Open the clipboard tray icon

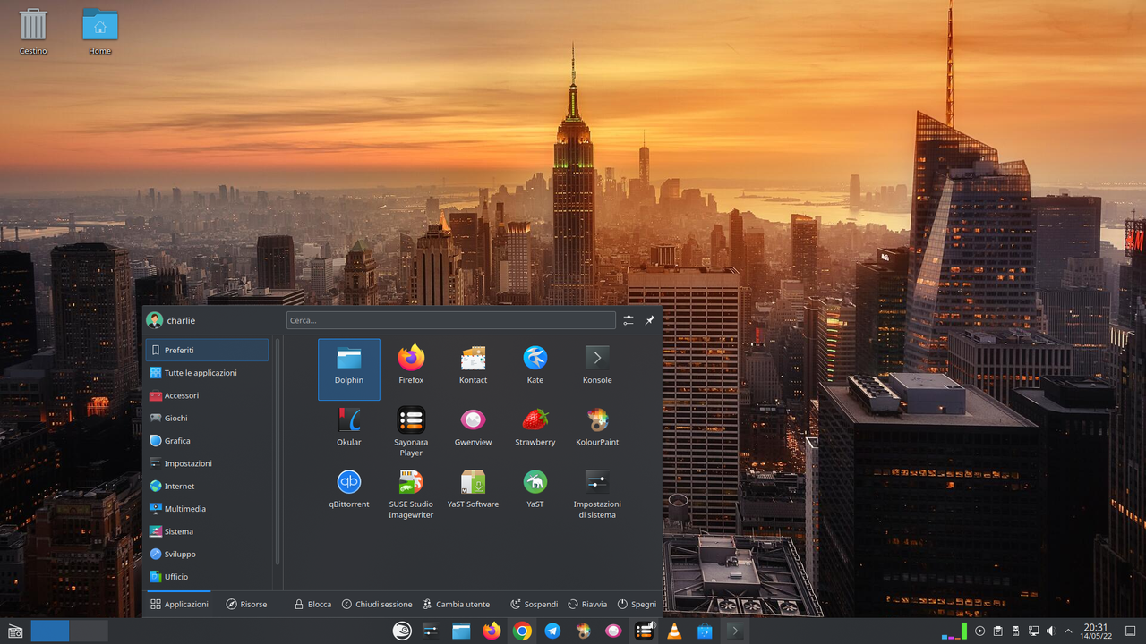pos(997,631)
